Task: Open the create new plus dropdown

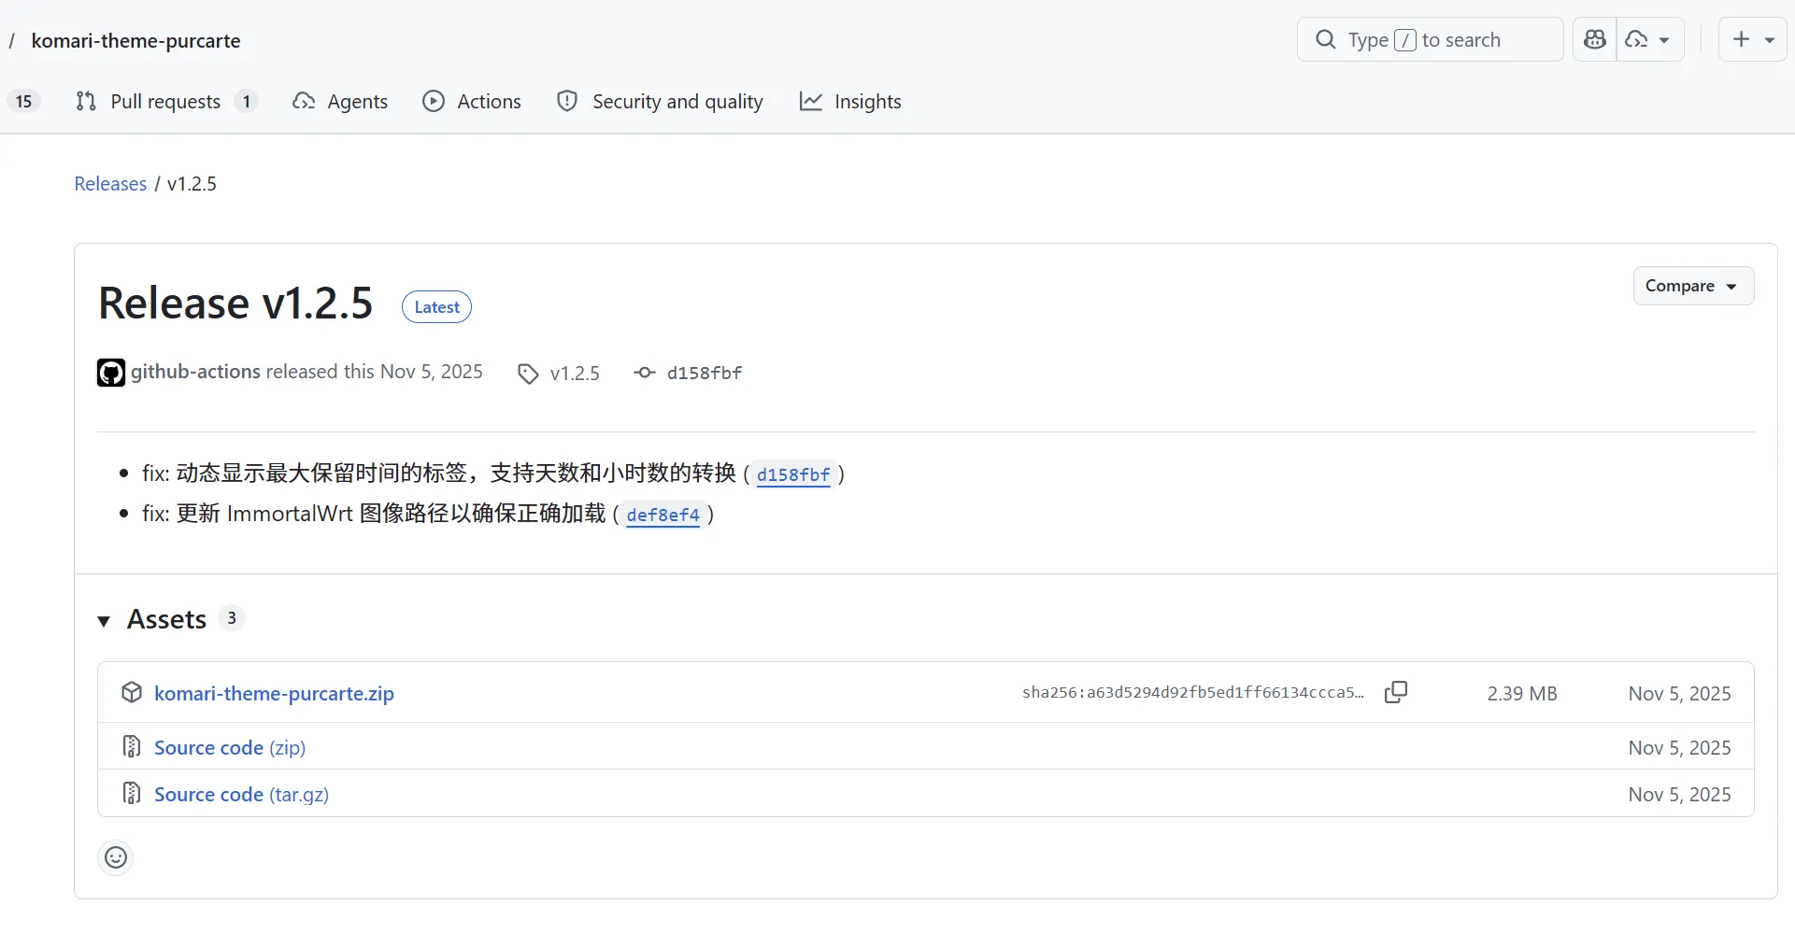Action: [x=1752, y=40]
